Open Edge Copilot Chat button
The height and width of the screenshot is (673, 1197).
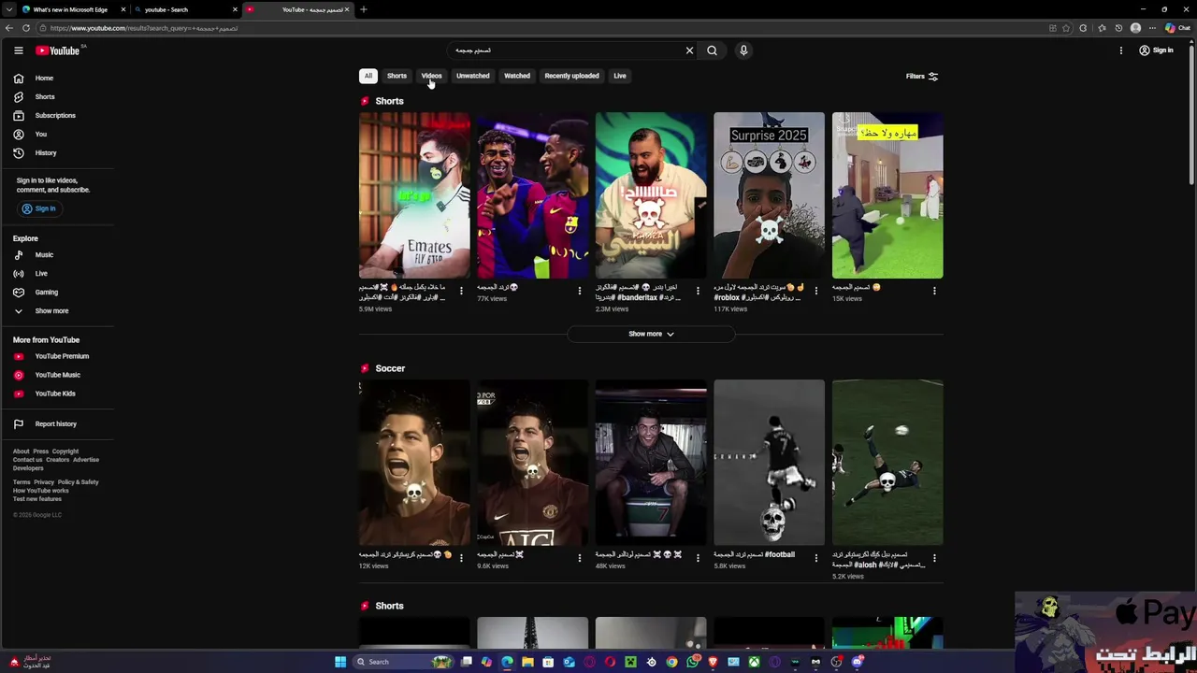point(1176,28)
